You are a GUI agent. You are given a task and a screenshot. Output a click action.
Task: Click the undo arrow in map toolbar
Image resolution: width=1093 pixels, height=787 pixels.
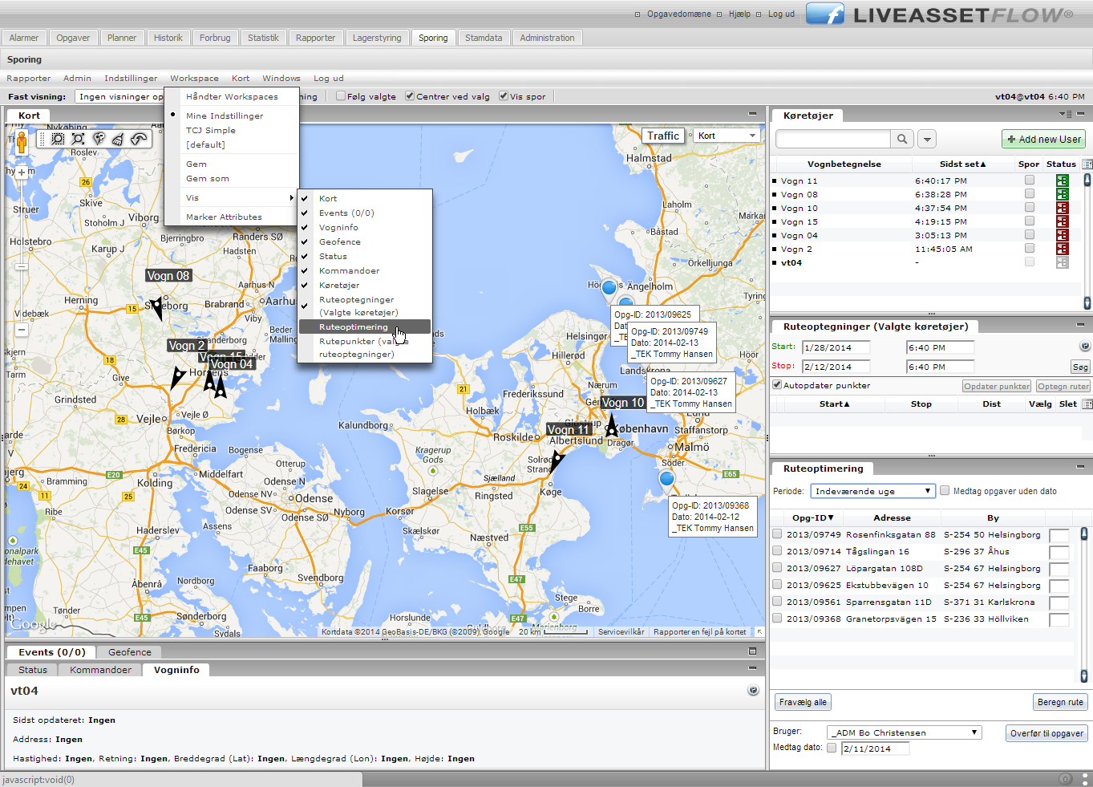pyautogui.click(x=139, y=139)
